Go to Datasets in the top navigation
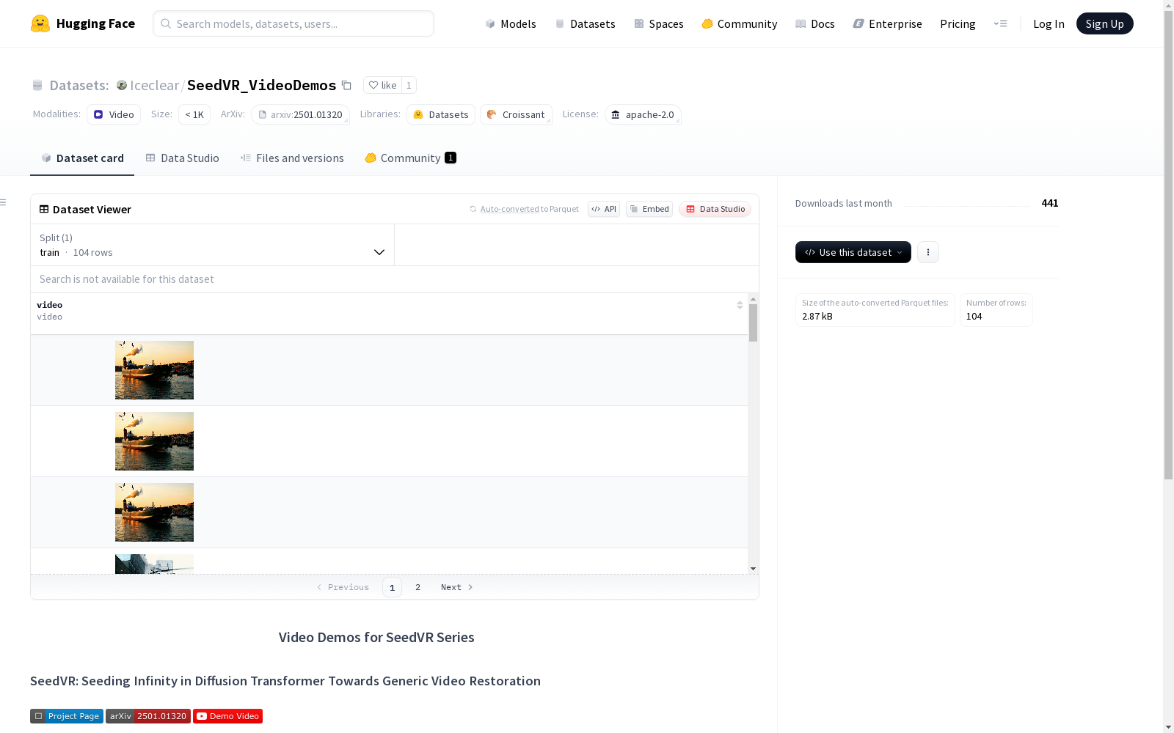The height and width of the screenshot is (733, 1174). 585,23
